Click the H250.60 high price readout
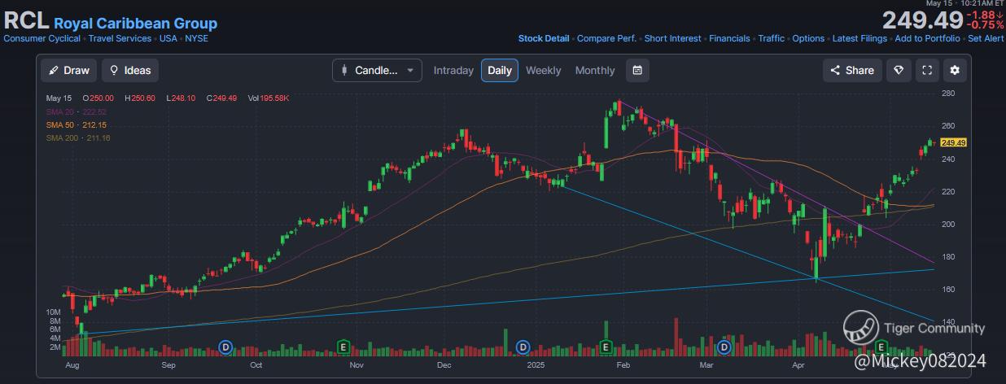Image resolution: width=1006 pixels, height=384 pixels. (x=139, y=98)
